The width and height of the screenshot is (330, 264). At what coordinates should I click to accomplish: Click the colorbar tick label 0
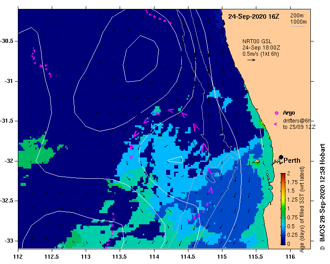pos(288,244)
